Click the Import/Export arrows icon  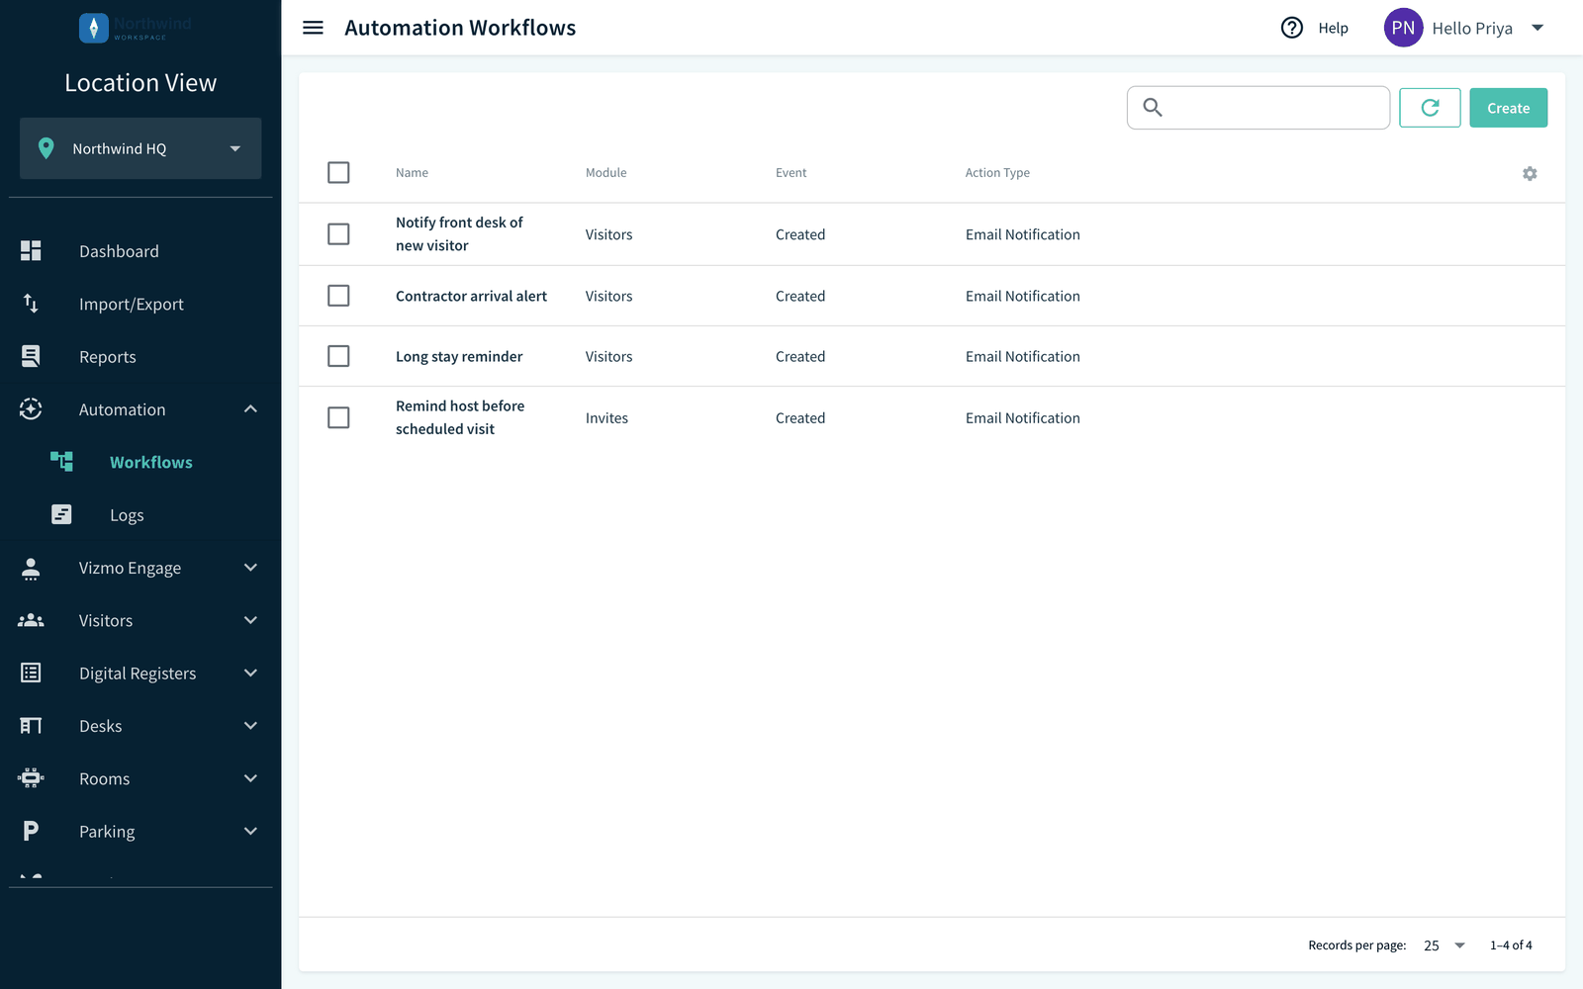[x=31, y=304]
